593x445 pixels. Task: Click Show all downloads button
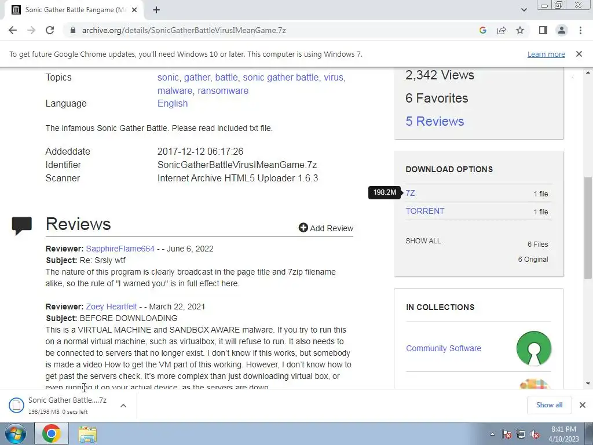point(549,405)
